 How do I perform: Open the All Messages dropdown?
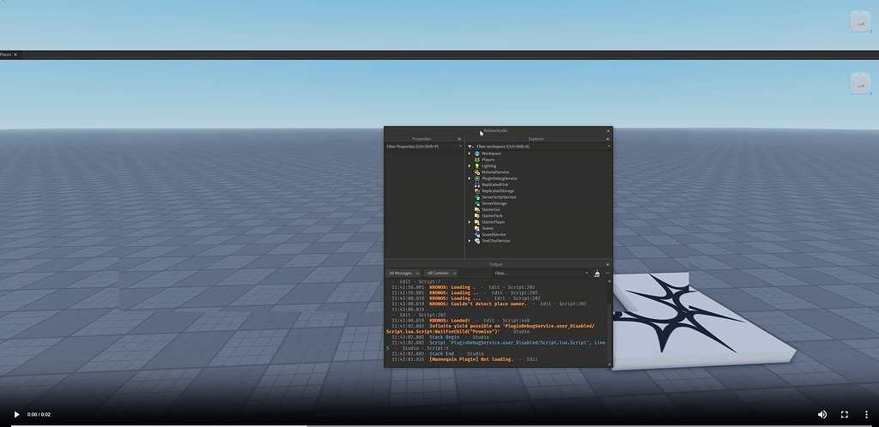point(403,274)
